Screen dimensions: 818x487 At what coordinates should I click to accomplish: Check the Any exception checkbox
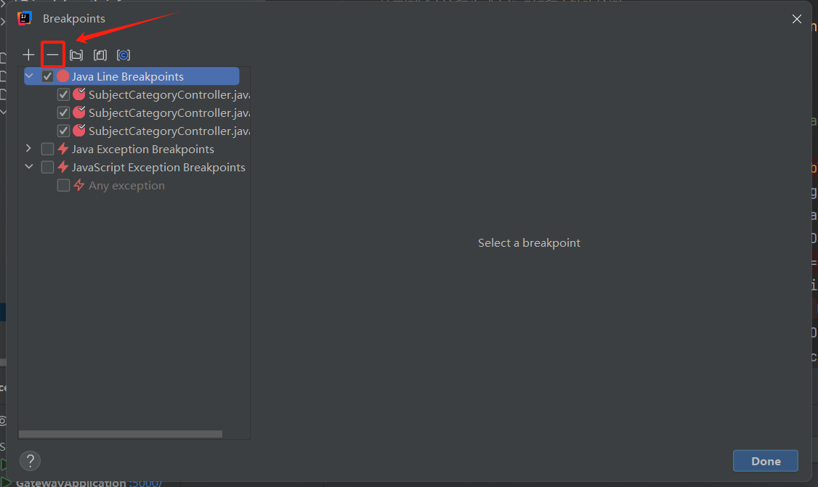click(x=63, y=186)
